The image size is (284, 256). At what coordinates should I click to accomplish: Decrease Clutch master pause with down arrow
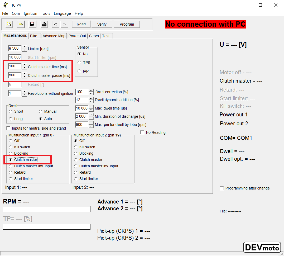coord(25,77)
